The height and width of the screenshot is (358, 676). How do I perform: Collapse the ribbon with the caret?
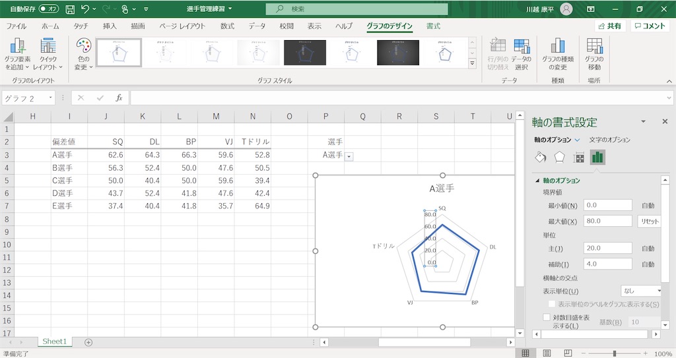click(669, 81)
